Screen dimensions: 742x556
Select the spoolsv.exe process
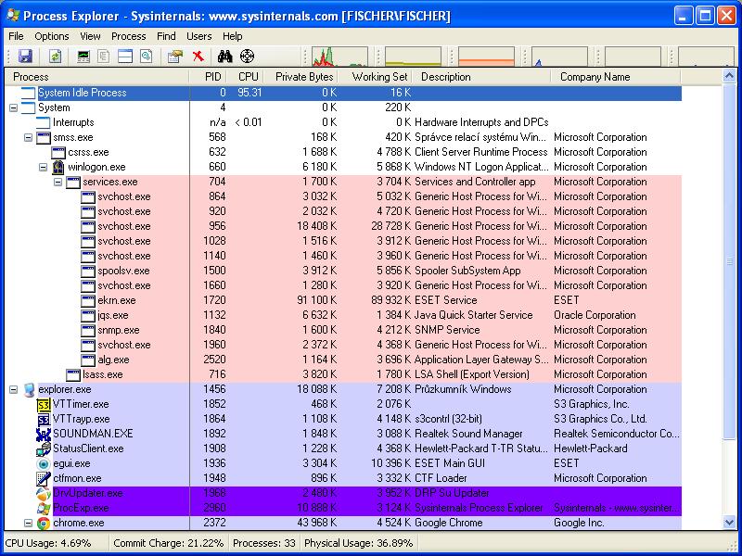click(343, 271)
